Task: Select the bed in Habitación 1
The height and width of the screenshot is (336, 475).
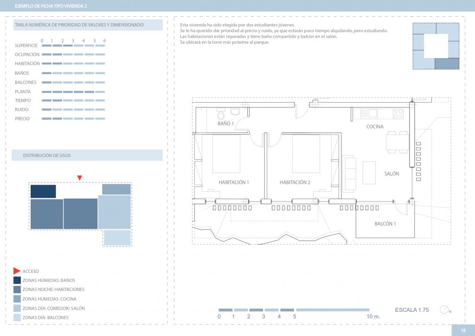Action: point(226,154)
